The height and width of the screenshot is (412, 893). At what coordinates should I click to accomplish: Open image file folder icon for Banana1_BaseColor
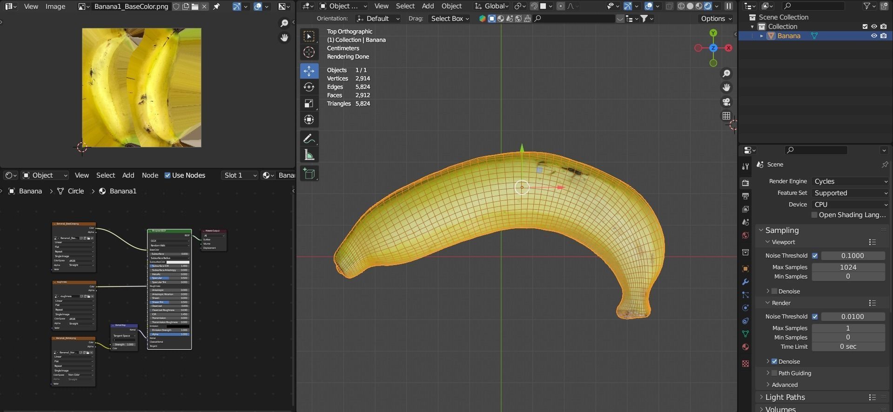pos(195,7)
